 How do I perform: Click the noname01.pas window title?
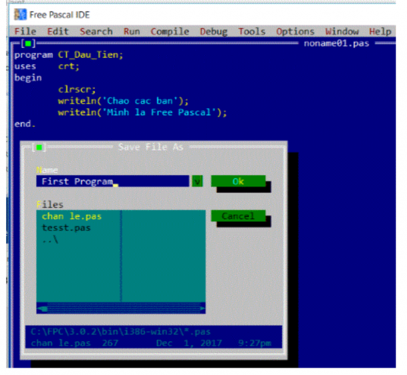[336, 43]
